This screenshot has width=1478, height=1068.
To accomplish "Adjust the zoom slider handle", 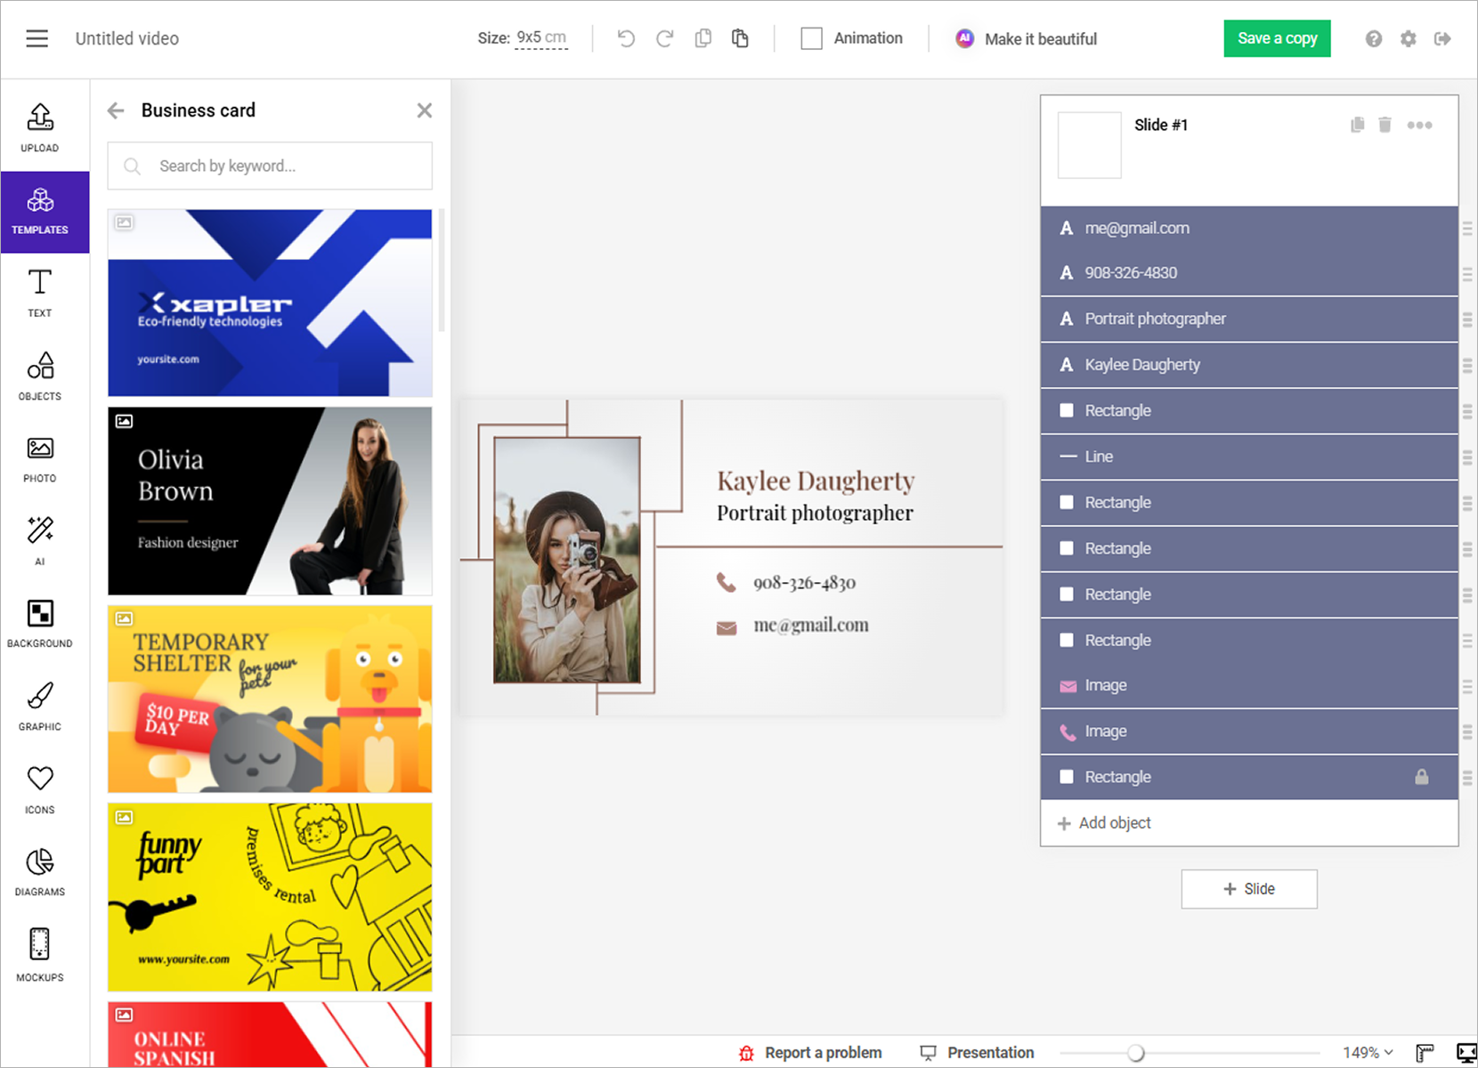I will click(1135, 1053).
